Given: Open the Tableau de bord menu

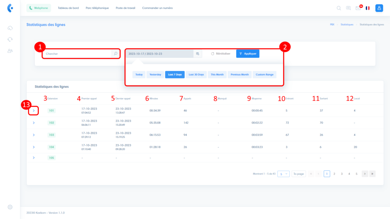Looking at the screenshot, I should click(68, 8).
